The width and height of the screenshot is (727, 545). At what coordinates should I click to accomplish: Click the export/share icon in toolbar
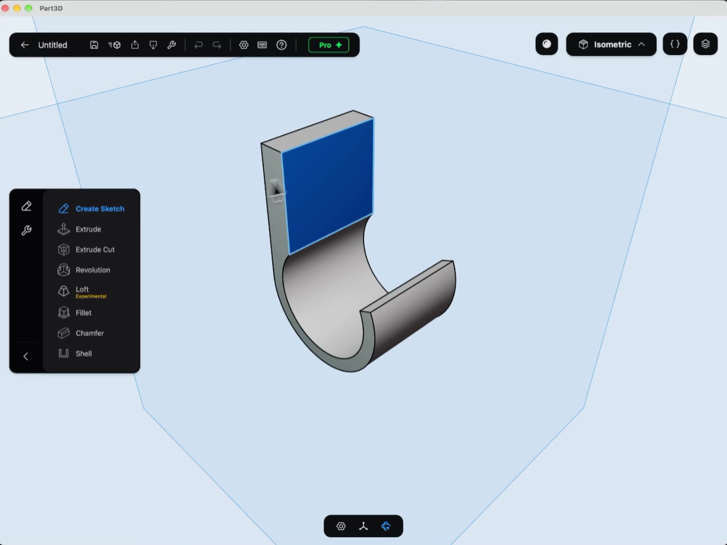(x=135, y=45)
